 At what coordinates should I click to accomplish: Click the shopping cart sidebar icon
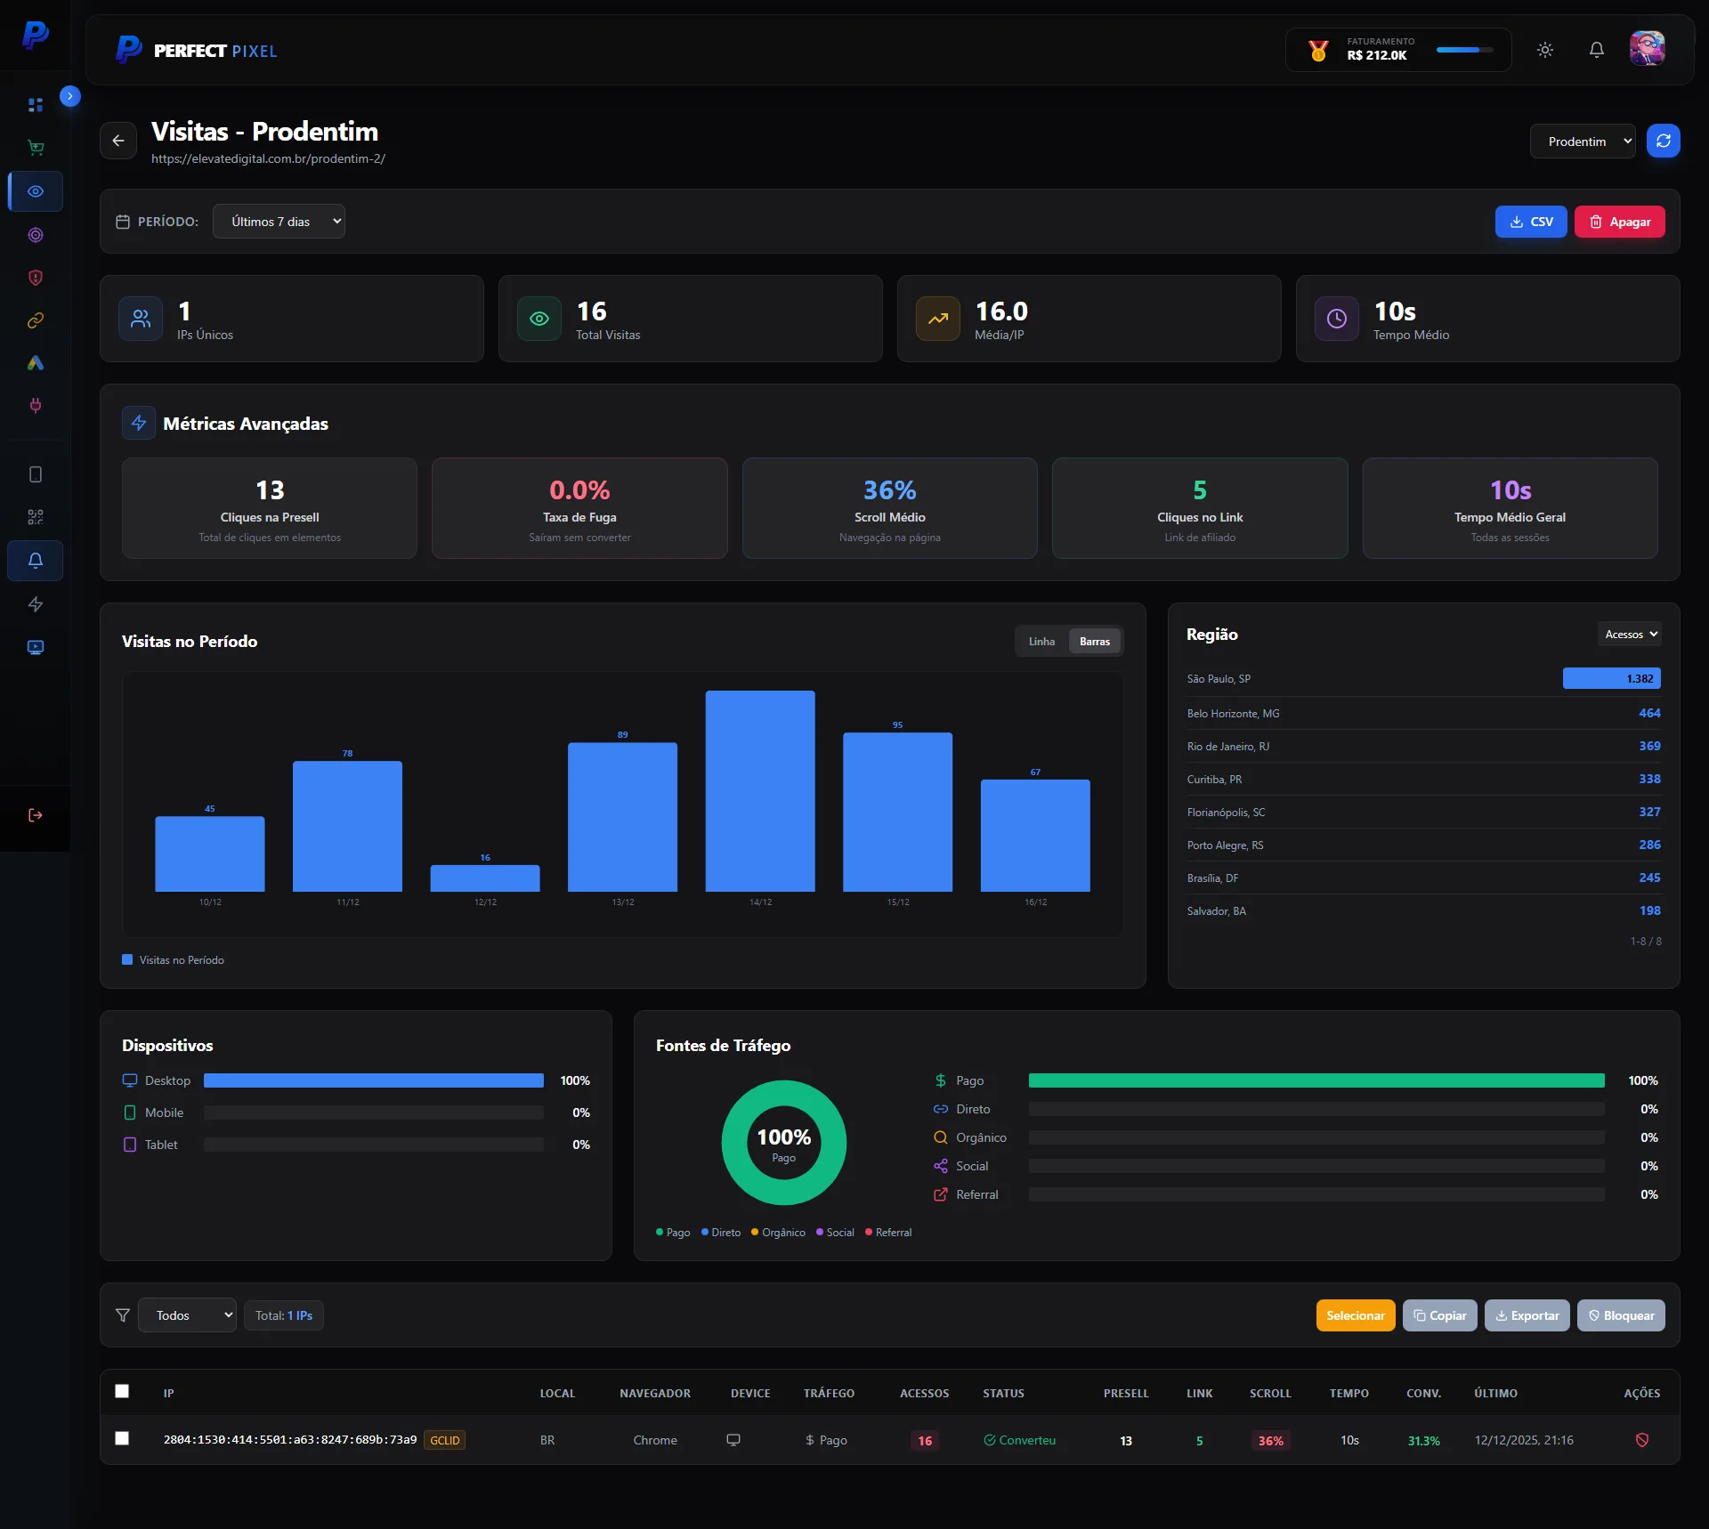[x=36, y=148]
